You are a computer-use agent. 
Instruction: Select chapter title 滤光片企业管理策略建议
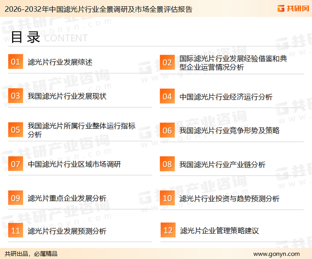click(219, 231)
